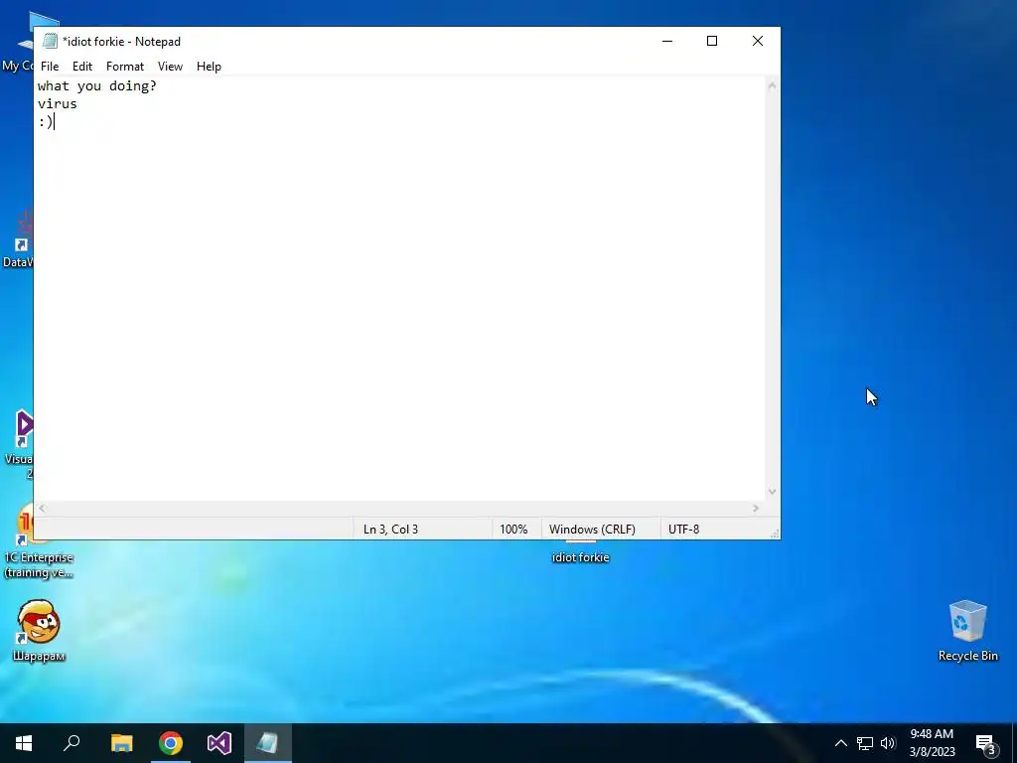This screenshot has width=1017, height=763.
Task: Open the Help menu
Action: pyautogui.click(x=209, y=67)
